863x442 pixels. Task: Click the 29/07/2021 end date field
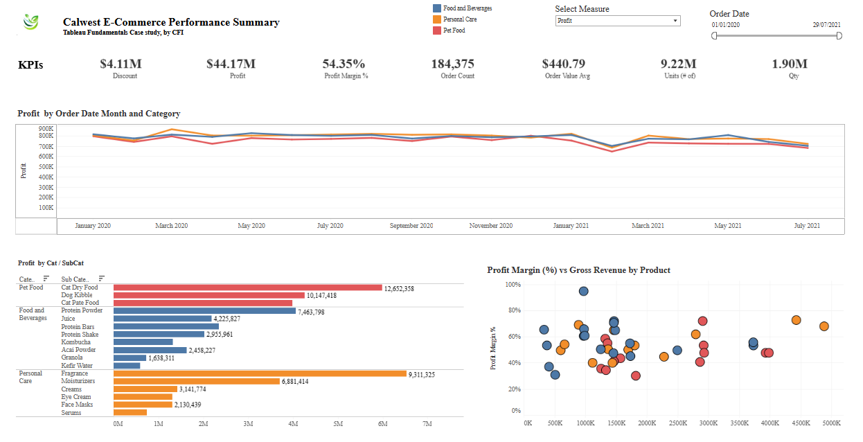(x=827, y=25)
